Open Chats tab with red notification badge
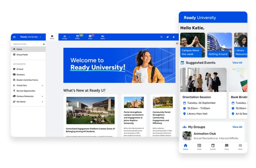The height and width of the screenshot is (168, 256). pyautogui.click(x=90, y=37)
